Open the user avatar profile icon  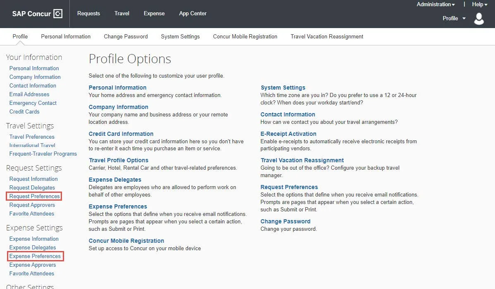[479, 19]
